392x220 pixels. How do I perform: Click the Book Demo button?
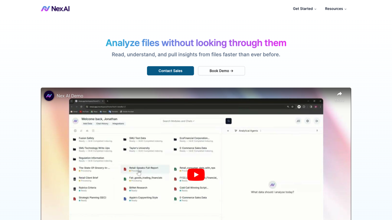click(x=221, y=71)
